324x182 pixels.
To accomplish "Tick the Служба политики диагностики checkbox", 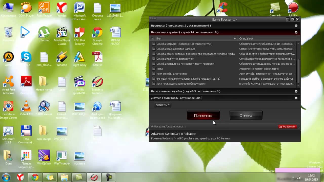I will pos(154,59).
